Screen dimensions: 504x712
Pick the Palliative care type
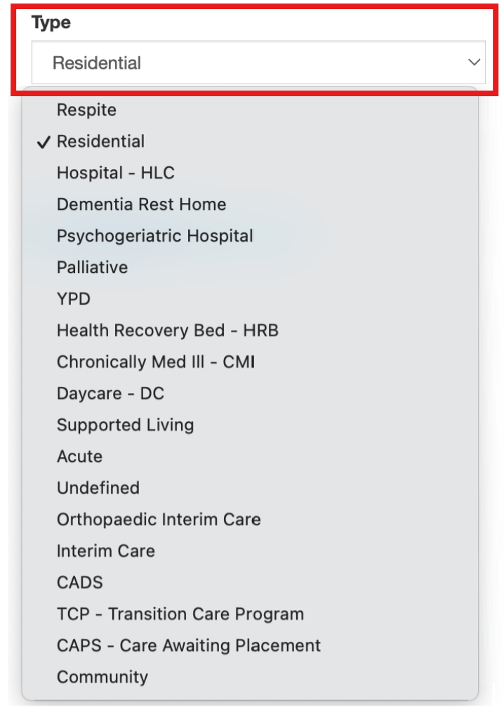(x=92, y=268)
